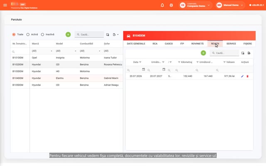Sort by Combustibil column header
Image resolution: width=266 pixels, height=166 pixels.
pos(86,44)
